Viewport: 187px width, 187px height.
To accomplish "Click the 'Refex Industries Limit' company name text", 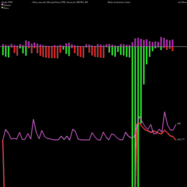I will click(x=119, y=2).
